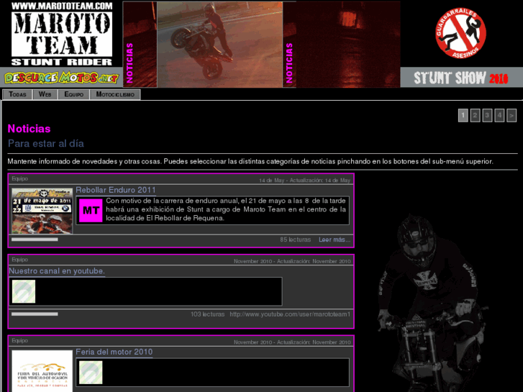Image resolution: width=523 pixels, height=392 pixels.
Task: Open Leer más link for Rebollar Enduro
Action: (335, 240)
